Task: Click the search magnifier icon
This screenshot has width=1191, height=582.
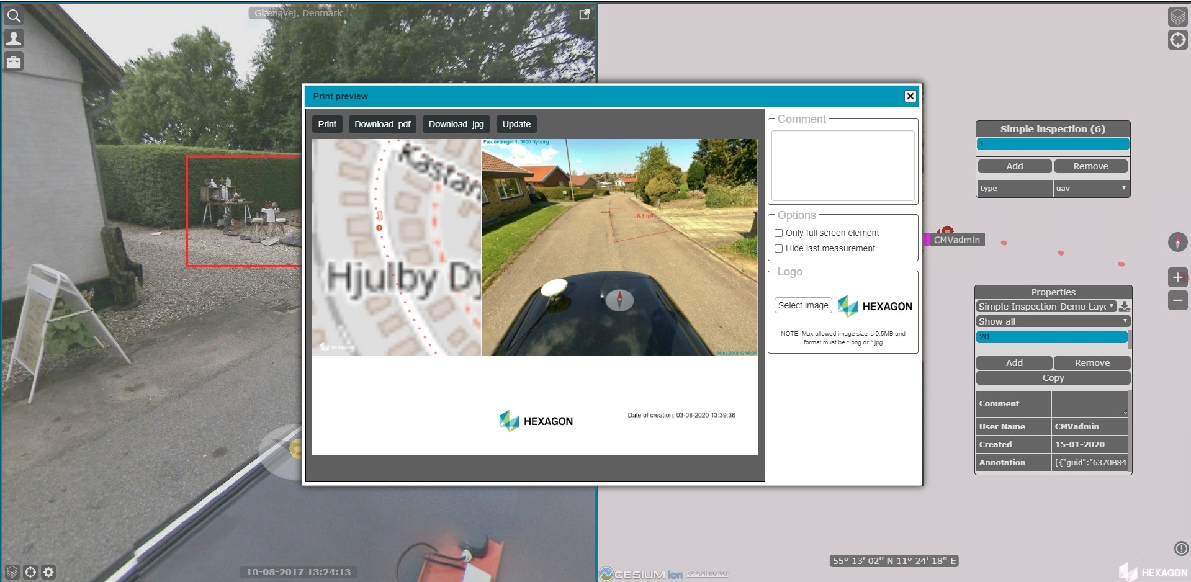Action: pos(14,16)
